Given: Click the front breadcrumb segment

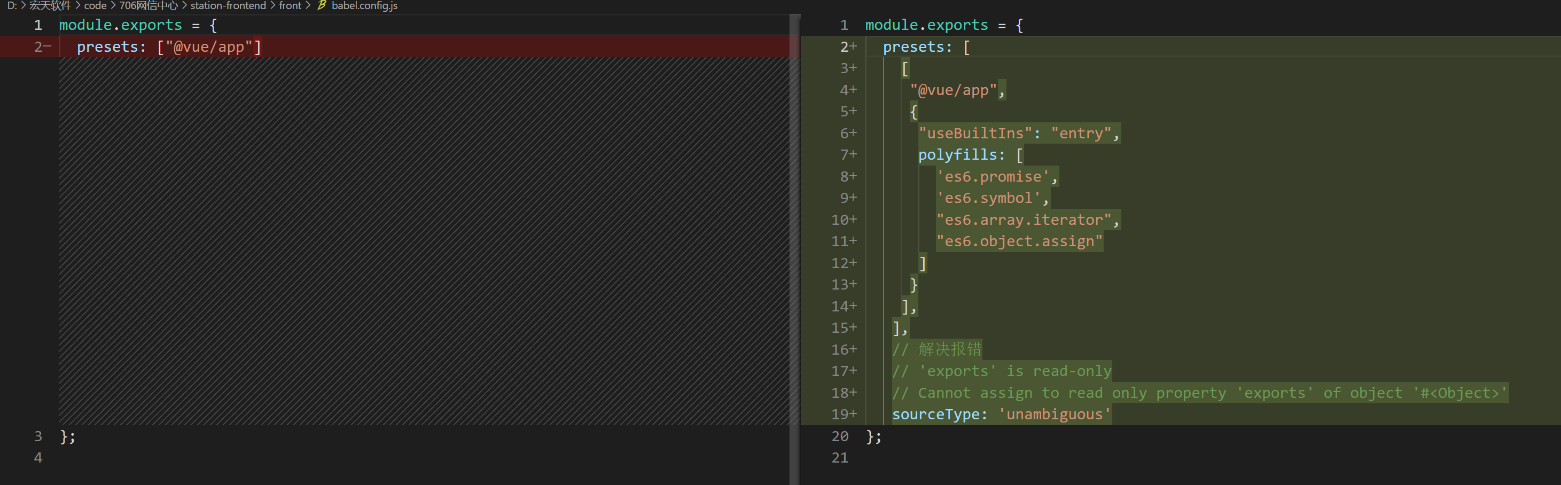Looking at the screenshot, I should pyautogui.click(x=290, y=5).
